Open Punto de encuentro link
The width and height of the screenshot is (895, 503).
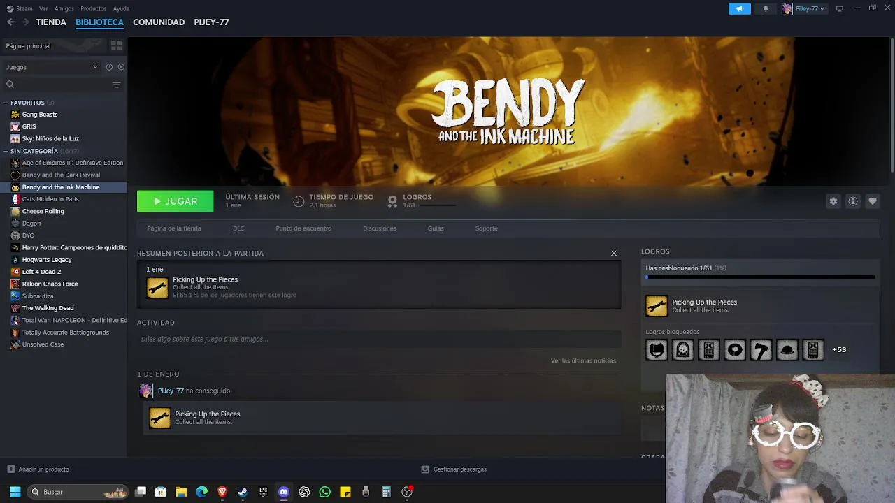click(303, 228)
